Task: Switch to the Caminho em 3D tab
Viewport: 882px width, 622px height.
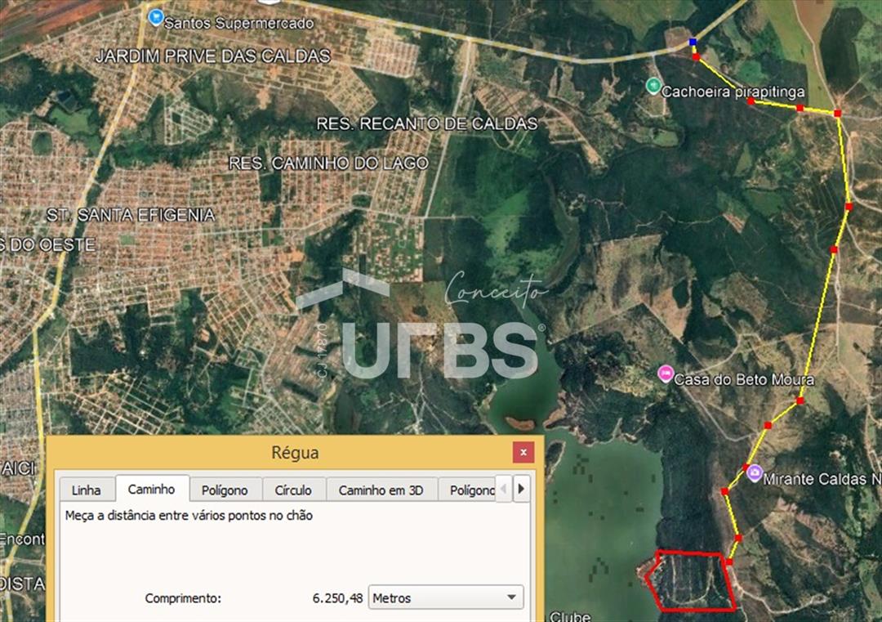Action: [381, 490]
